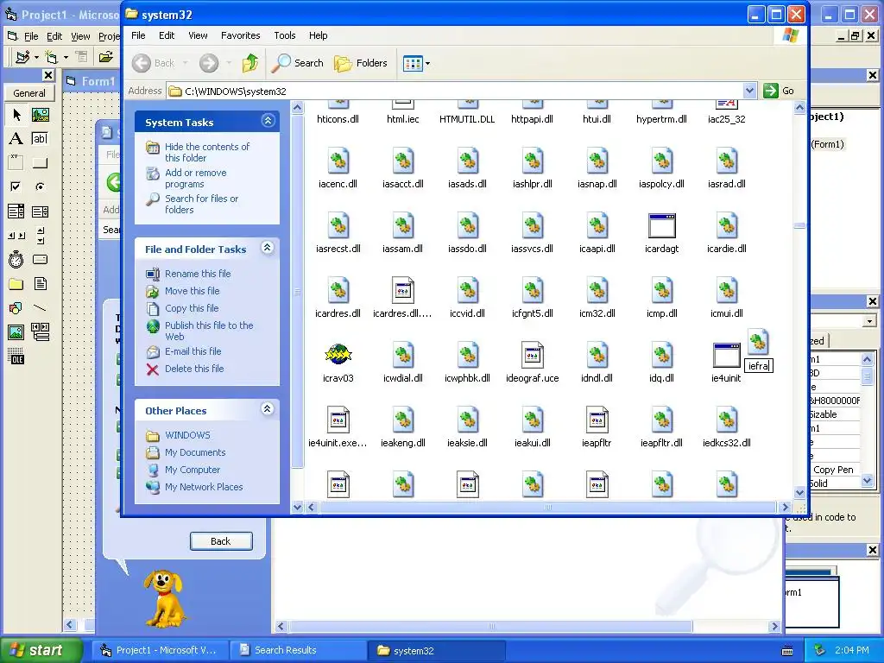Collapse the File and Folder Tasks panel
This screenshot has width=884, height=663.
268,248
